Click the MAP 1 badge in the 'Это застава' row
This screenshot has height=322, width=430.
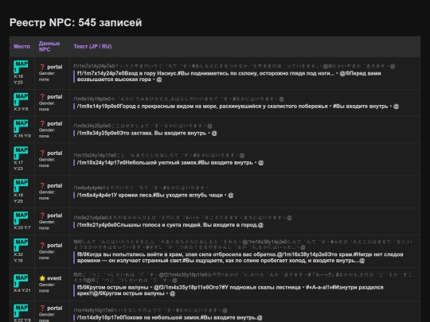tap(21, 126)
